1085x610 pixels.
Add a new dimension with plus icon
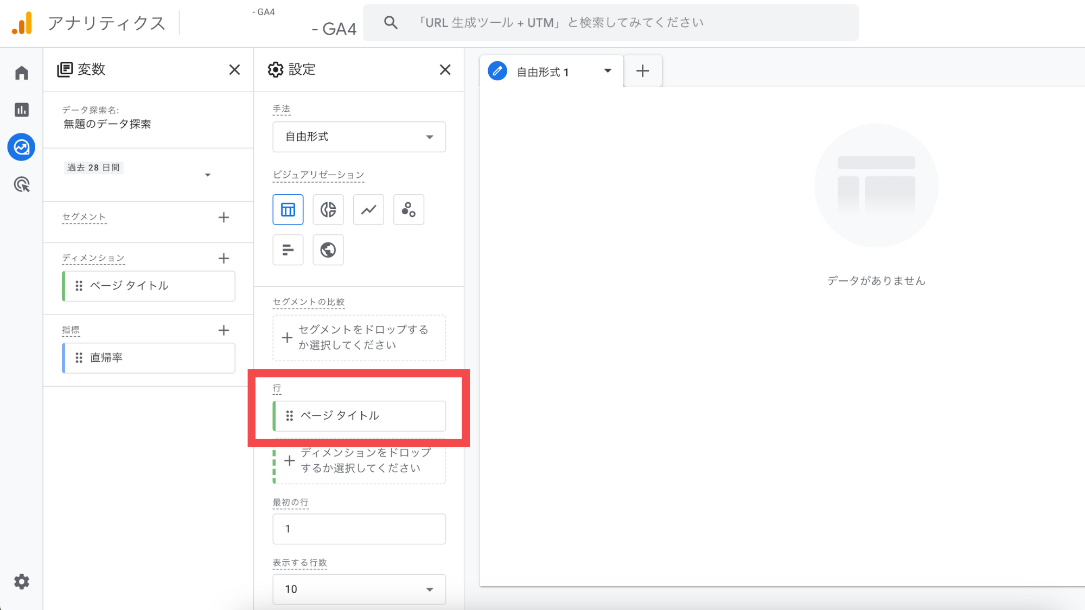(224, 258)
